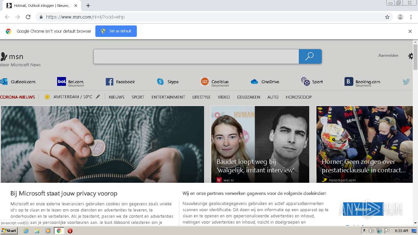Click the system clock 8:33 AM
This screenshot has width=418, height=235.
point(401,231)
